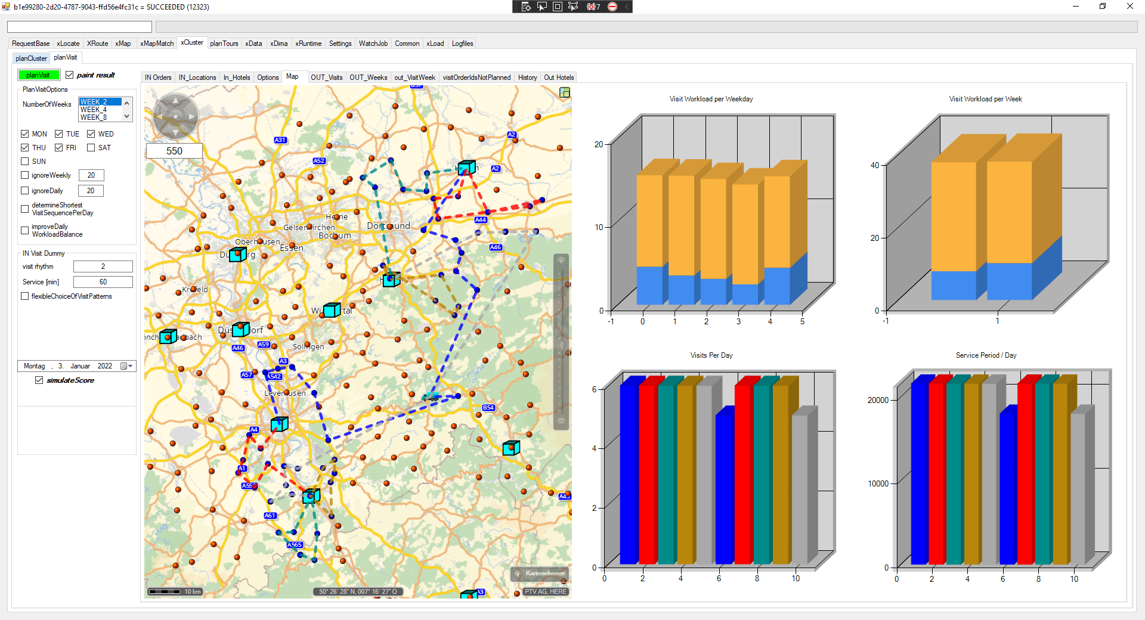Click the map zoom slider handle
Screen dimensions: 1145x620
click(x=561, y=346)
